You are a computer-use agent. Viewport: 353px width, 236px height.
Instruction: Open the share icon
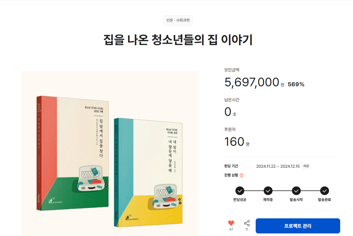247,223
